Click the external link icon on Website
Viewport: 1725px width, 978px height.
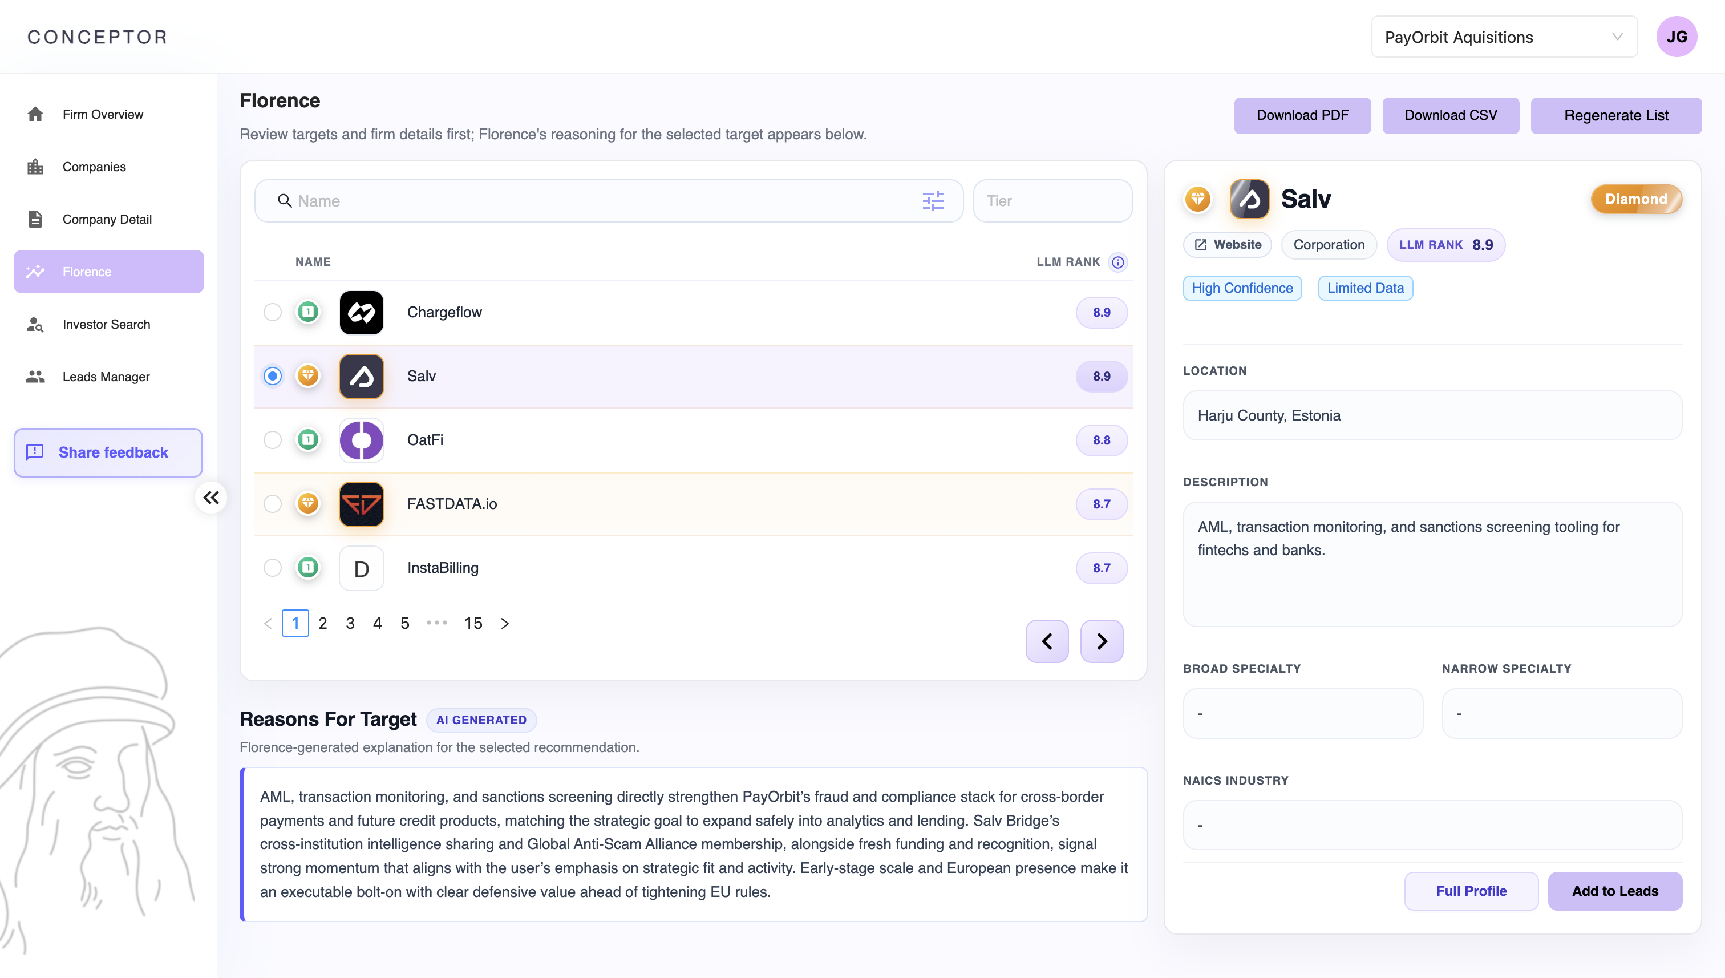point(1201,245)
